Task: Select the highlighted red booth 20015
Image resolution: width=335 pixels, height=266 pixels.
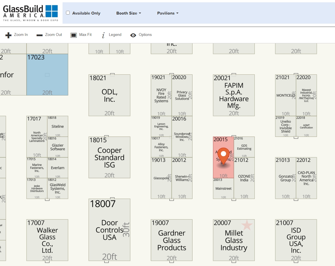Action: (223, 157)
